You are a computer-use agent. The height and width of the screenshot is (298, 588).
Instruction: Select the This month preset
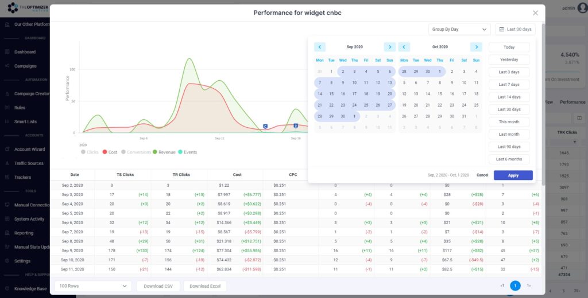click(509, 121)
